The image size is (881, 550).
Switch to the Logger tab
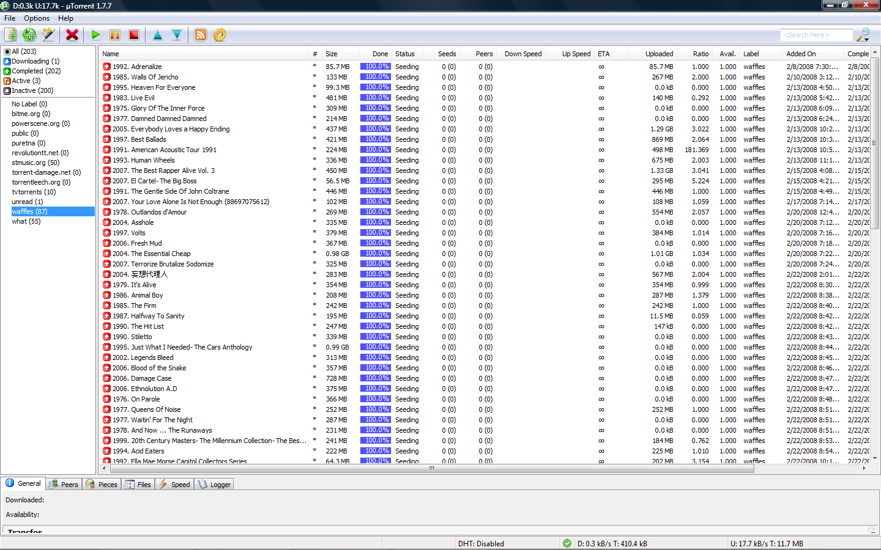click(x=215, y=485)
